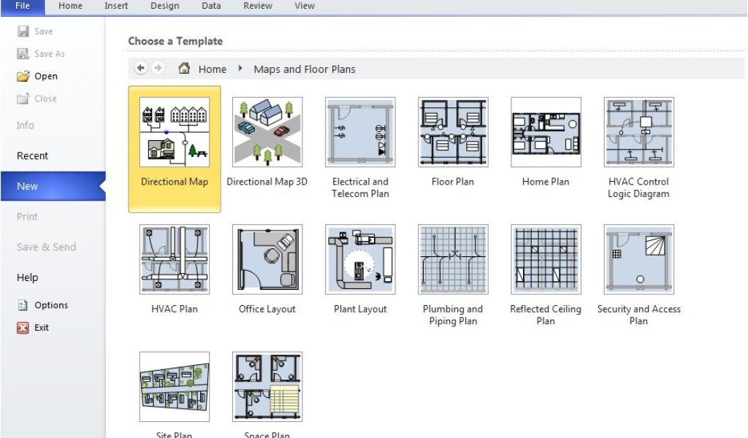Click the Plant Layout template thumbnail
This screenshot has width=748, height=438.
pos(360,259)
